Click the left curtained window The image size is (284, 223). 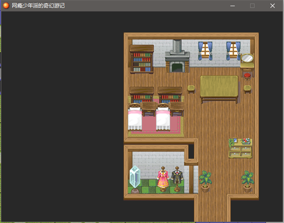[205, 51]
